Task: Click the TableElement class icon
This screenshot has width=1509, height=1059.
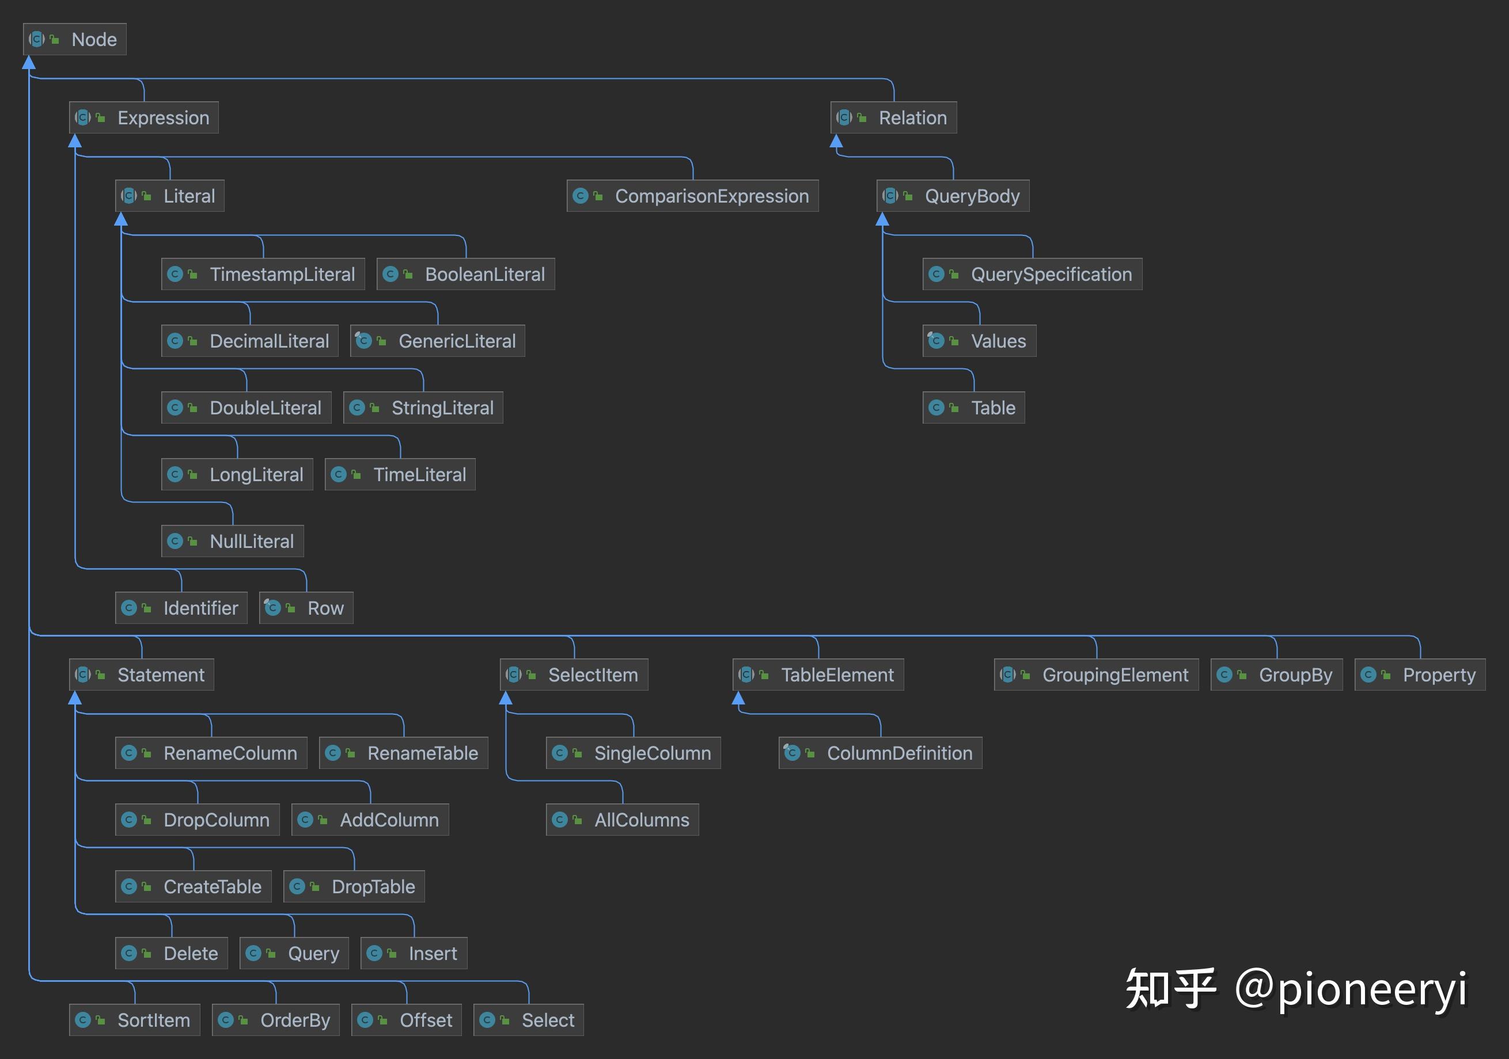Action: click(747, 674)
